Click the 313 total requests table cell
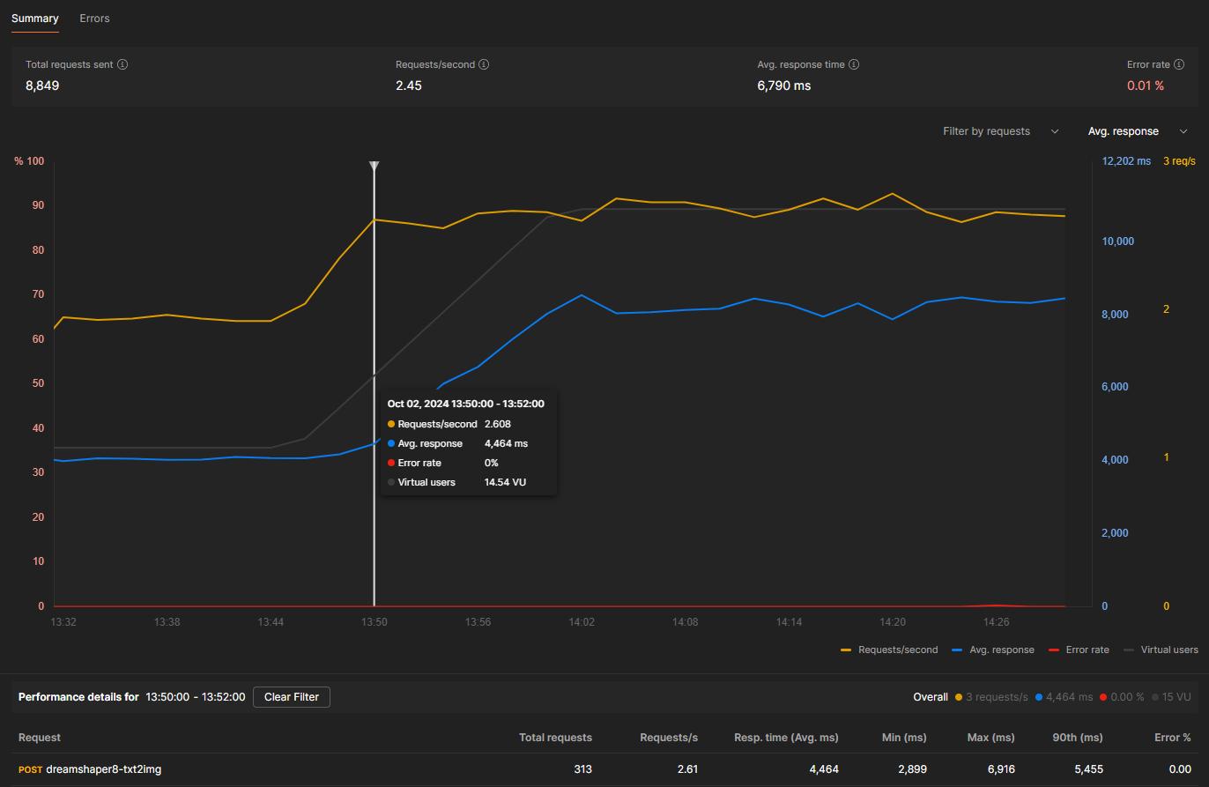 click(x=582, y=769)
